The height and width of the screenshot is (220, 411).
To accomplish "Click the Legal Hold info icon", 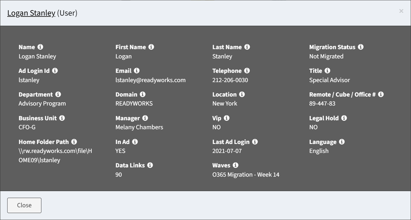I will 344,118.
